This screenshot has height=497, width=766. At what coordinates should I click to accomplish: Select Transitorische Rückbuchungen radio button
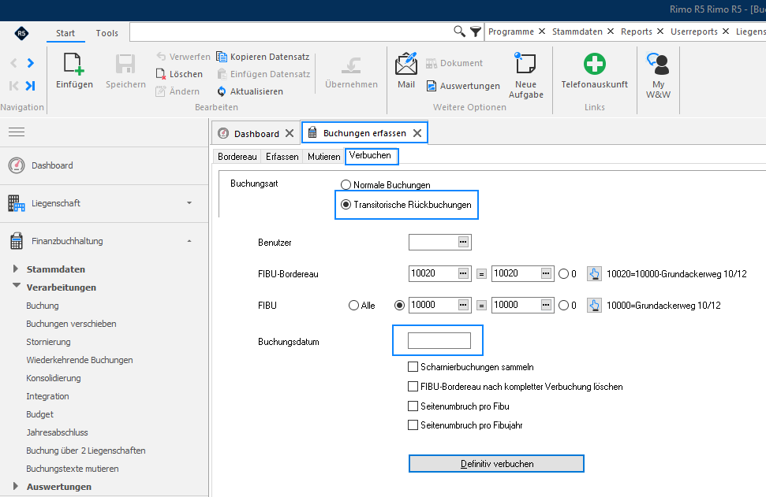click(346, 205)
